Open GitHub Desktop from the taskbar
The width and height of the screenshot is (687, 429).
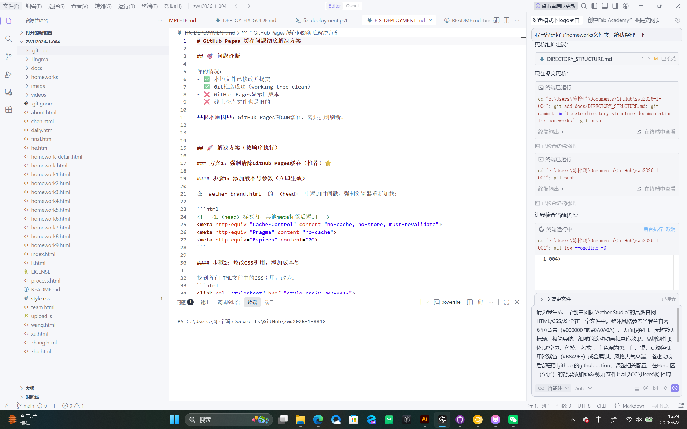(x=460, y=419)
